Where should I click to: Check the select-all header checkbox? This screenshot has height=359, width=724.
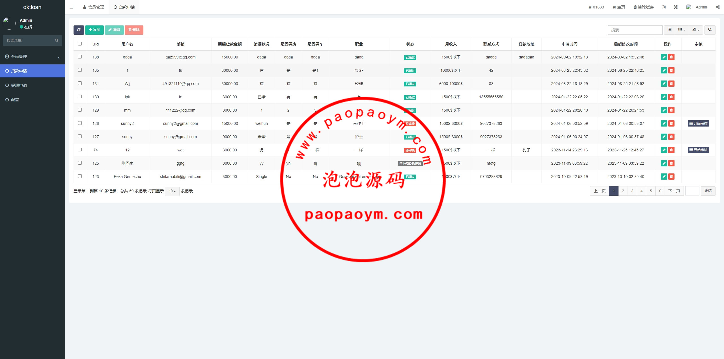point(80,44)
